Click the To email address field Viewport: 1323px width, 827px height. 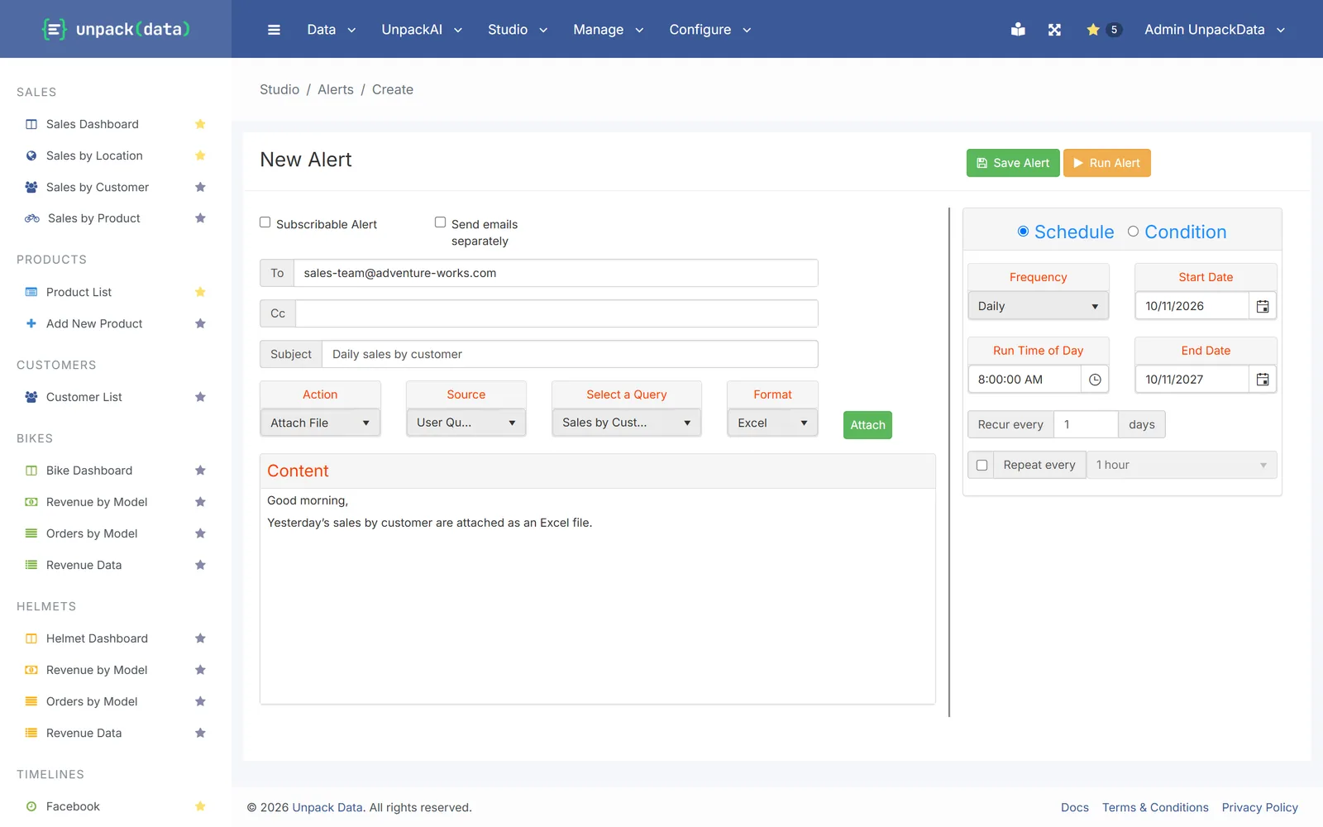click(x=556, y=273)
